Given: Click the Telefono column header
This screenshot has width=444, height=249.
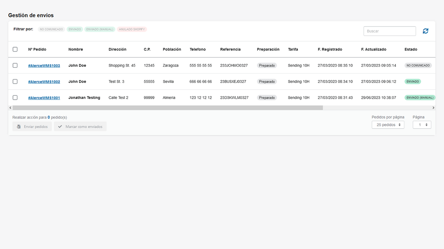Looking at the screenshot, I should coord(198,49).
